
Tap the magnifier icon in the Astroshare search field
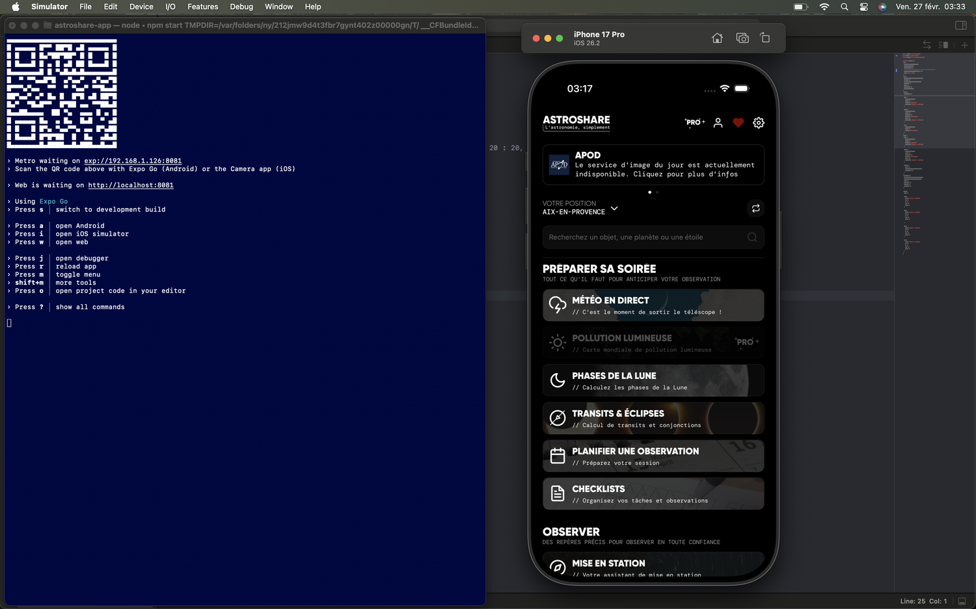pyautogui.click(x=752, y=237)
